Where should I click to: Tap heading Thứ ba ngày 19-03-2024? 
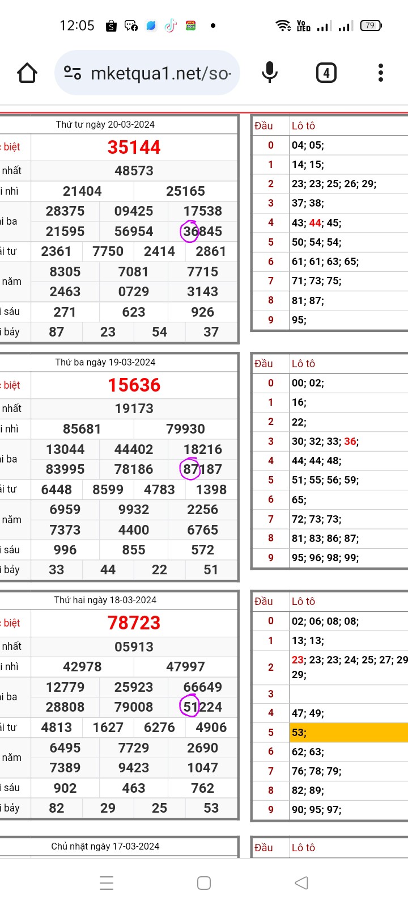[x=105, y=362]
